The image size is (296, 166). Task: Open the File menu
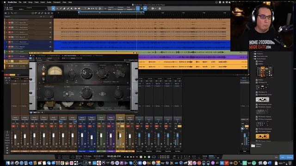20,2
